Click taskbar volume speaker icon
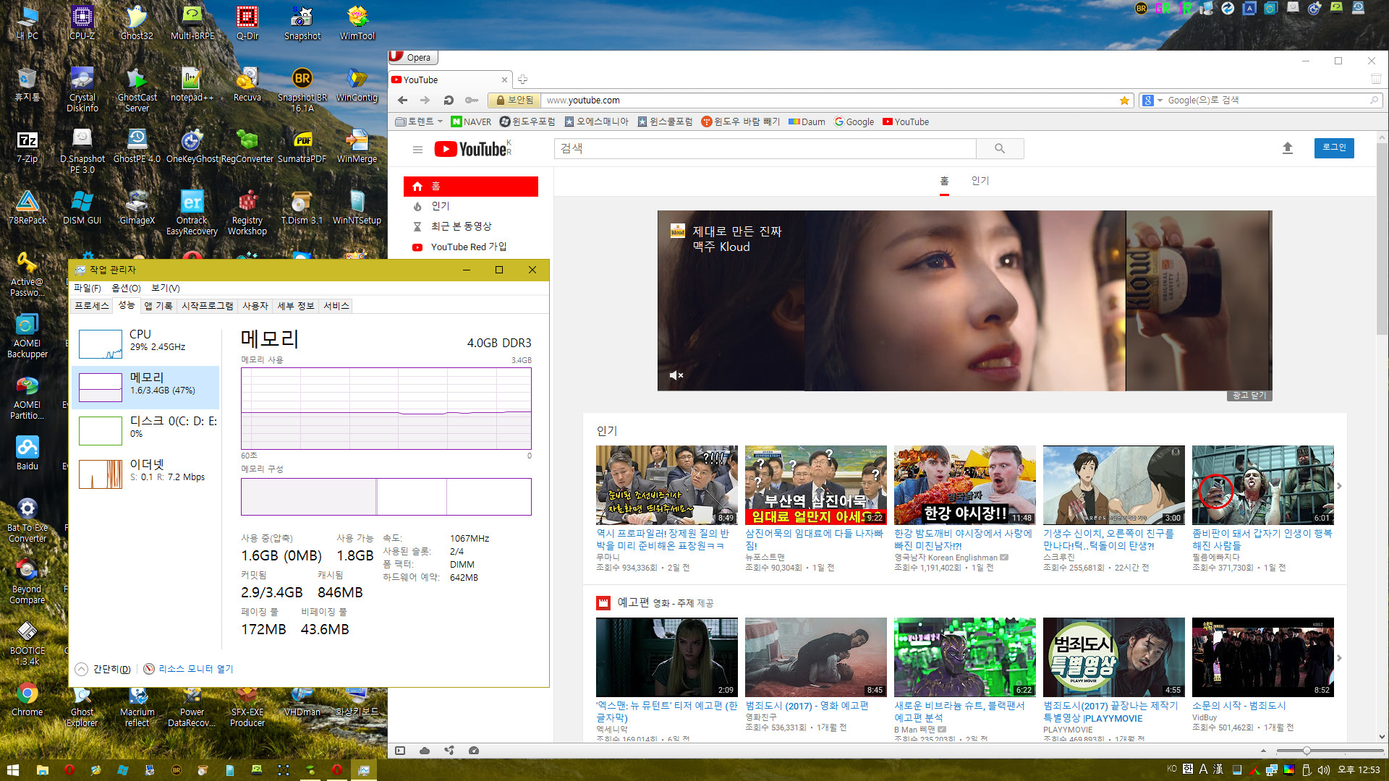Screen dimensions: 1389x781 coord(1323,769)
